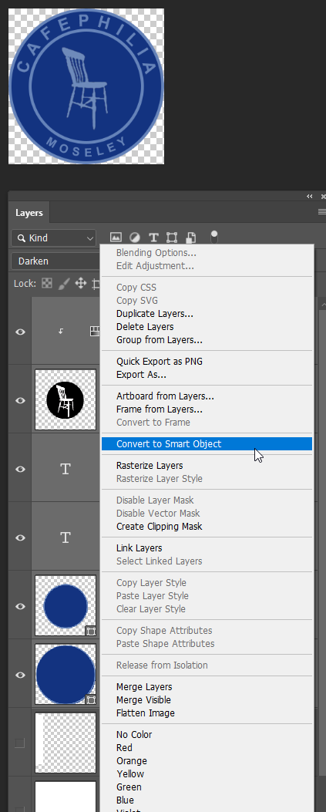The width and height of the screenshot is (326, 812).
Task: Show the hidden transparent layer
Action: point(20,743)
